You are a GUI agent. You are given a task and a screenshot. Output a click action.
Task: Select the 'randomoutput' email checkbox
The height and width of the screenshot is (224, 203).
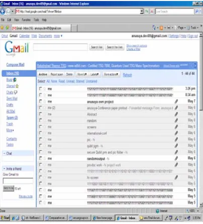41,158
